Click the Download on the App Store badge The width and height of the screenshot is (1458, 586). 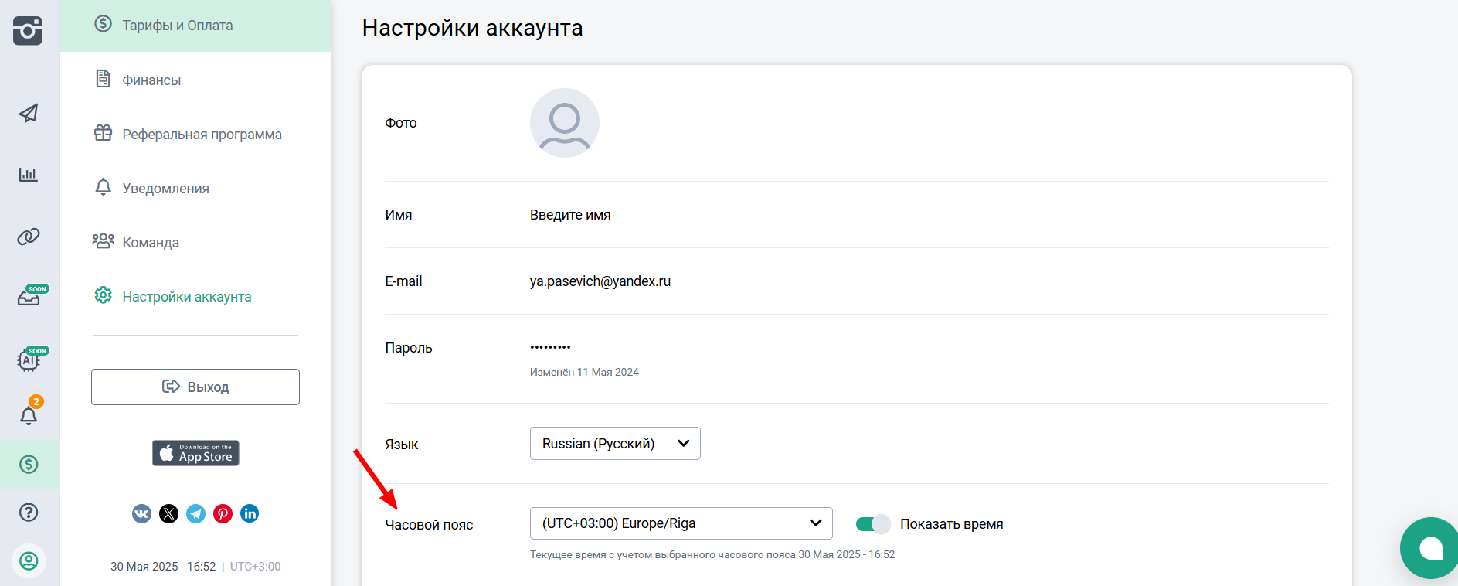coord(195,453)
